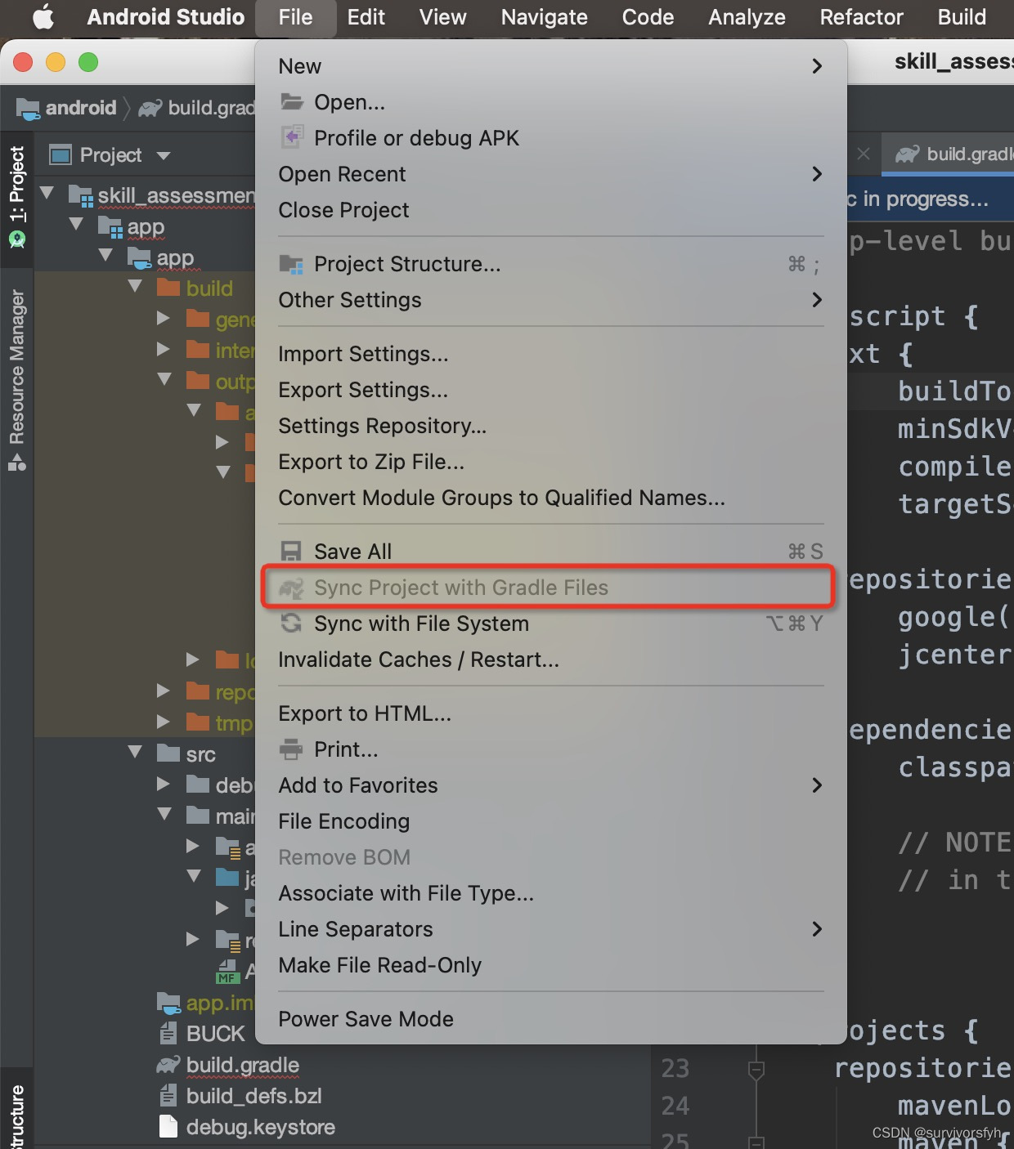This screenshot has height=1149, width=1014.
Task: Click the green window zoom button
Action: [88, 62]
